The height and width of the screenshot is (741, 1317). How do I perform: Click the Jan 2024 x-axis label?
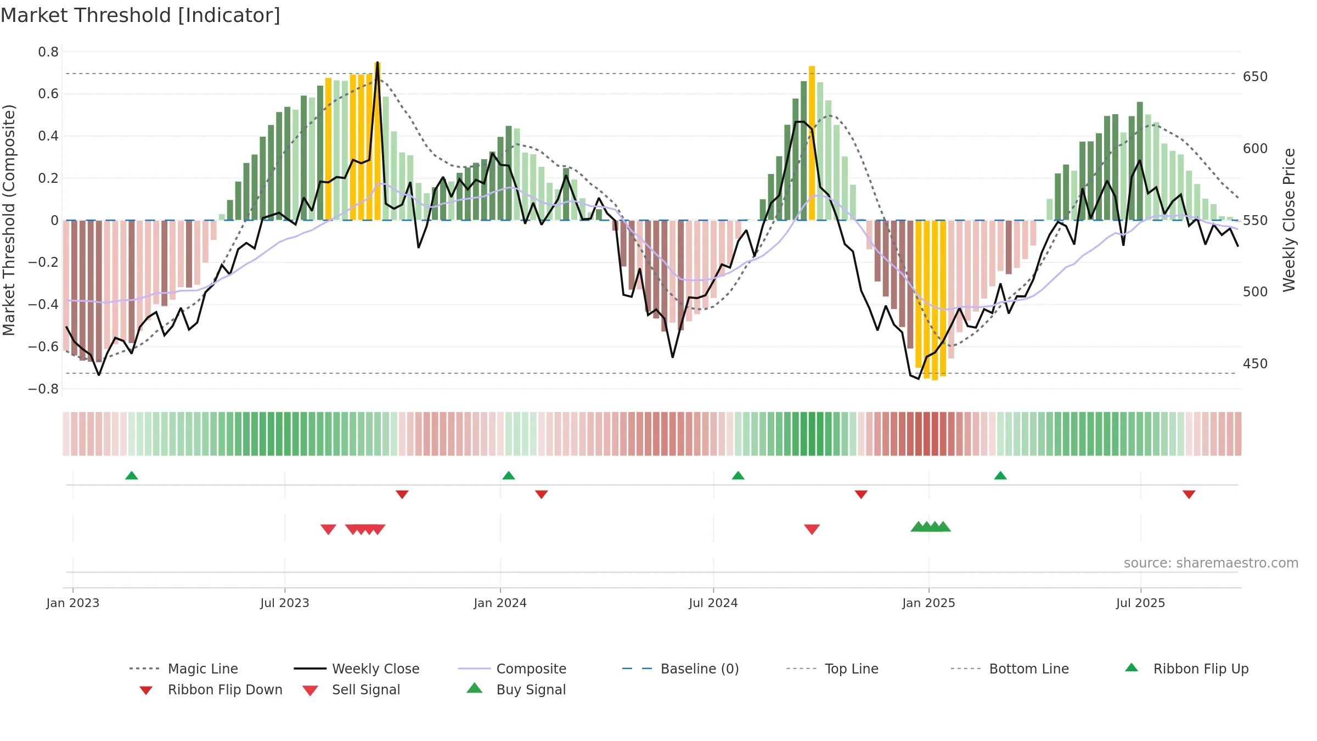500,603
